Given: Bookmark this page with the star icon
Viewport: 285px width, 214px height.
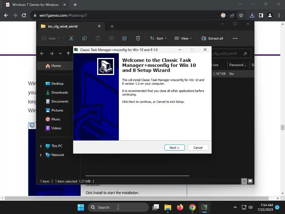Looking at the screenshot, I should (x=241, y=16).
